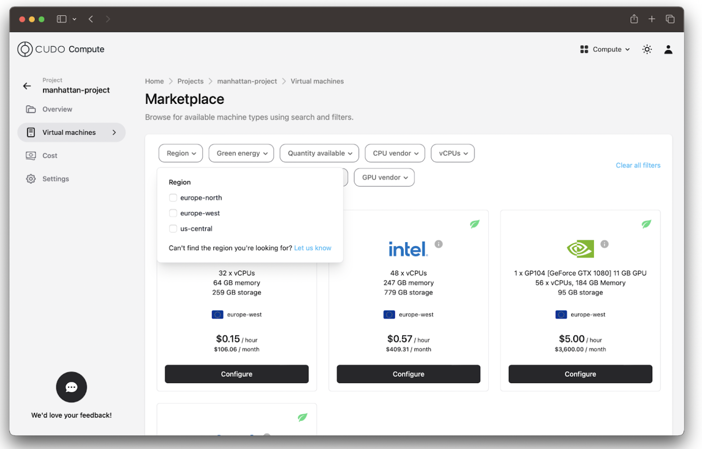Open the Region filter dropdown
Viewport: 702px width, 449px height.
tap(181, 153)
